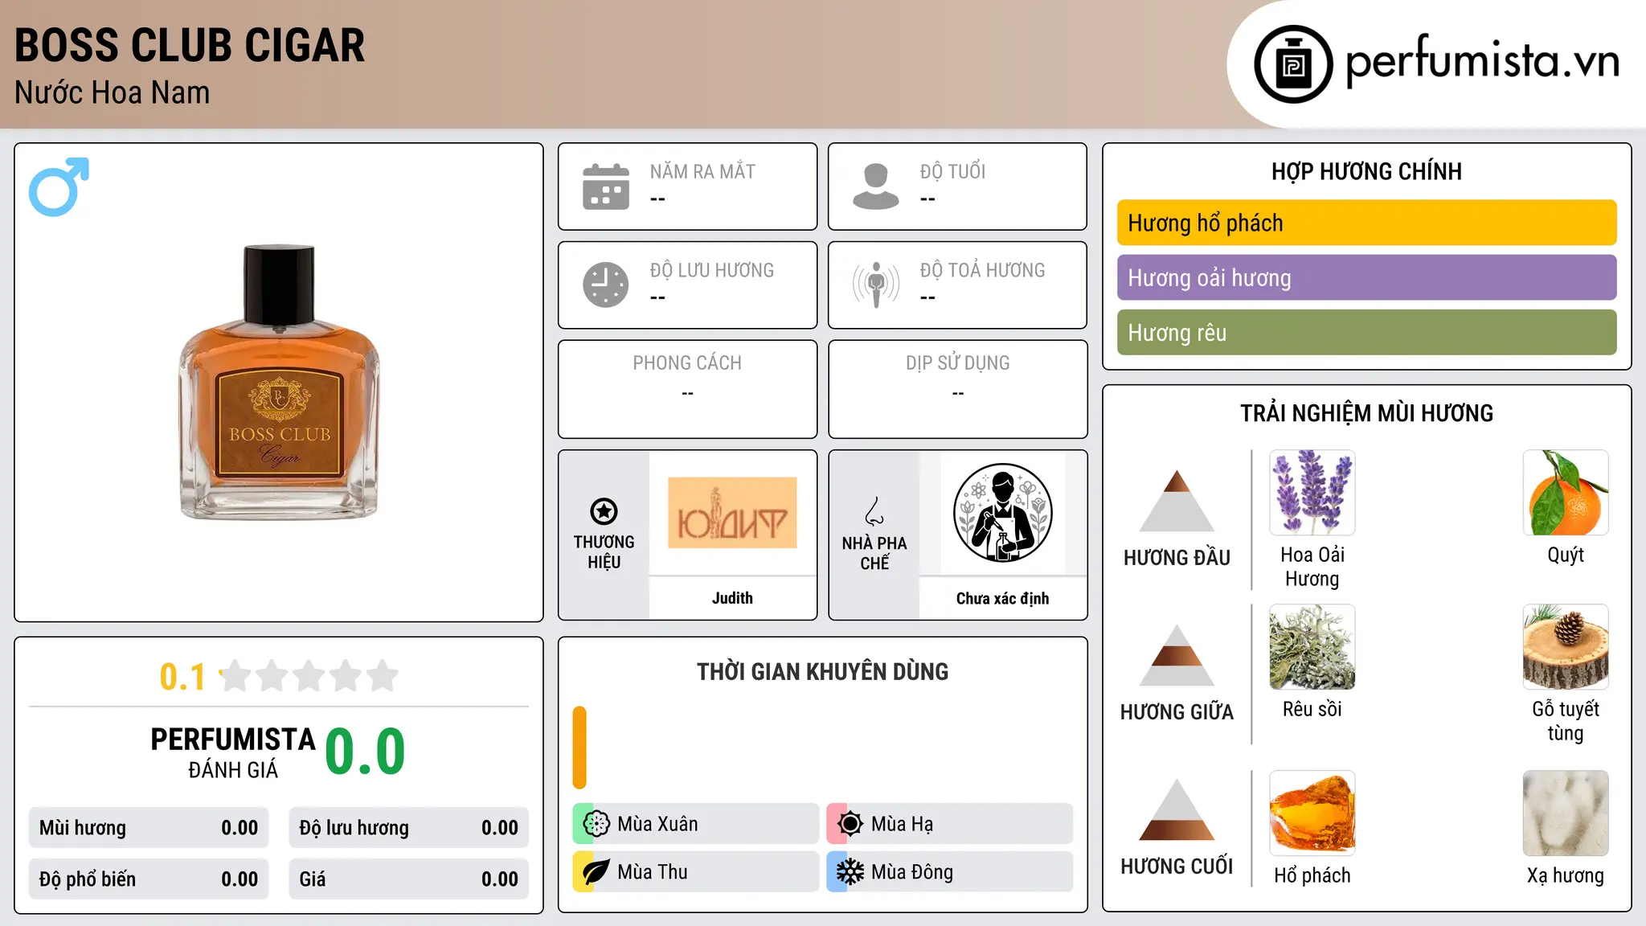Click the Chưa xác định perfumer label

pyautogui.click(x=1002, y=598)
